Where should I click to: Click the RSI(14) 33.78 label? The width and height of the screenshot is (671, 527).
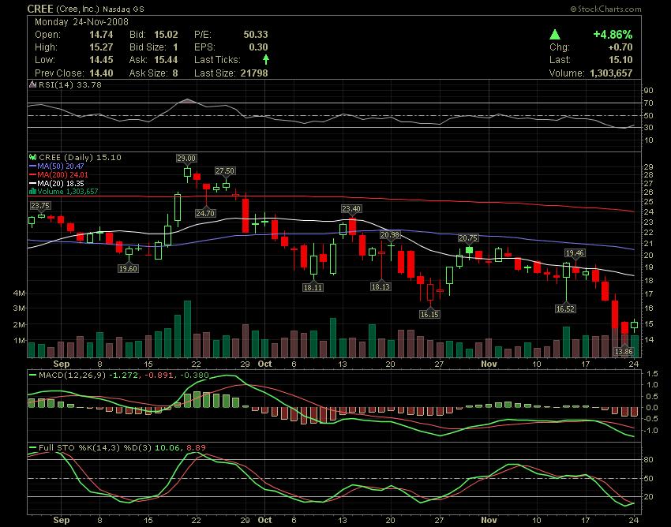70,84
